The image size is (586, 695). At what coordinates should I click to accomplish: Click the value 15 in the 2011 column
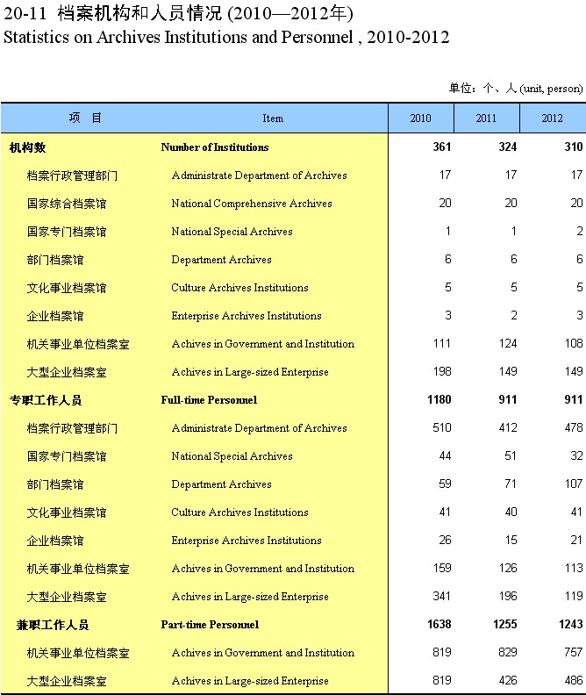pyautogui.click(x=511, y=540)
